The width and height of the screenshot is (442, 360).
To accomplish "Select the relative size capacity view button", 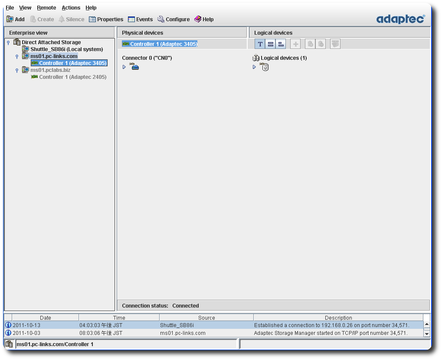I will coord(281,44).
